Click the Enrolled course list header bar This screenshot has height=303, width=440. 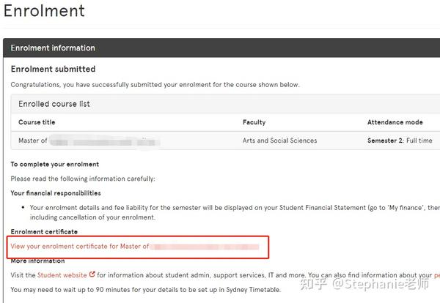225,104
